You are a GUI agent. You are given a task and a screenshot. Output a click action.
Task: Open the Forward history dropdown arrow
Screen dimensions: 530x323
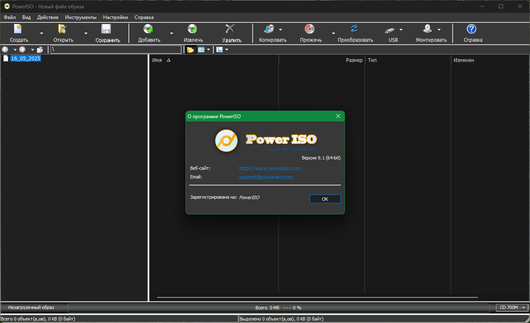point(32,50)
